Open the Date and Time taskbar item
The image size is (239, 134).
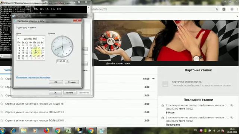coord(102,131)
